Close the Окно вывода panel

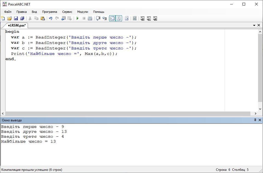click(x=260, y=120)
